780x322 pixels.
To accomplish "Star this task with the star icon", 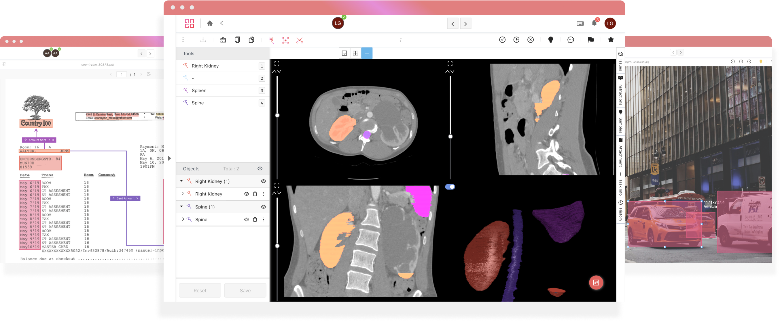I will click(611, 40).
